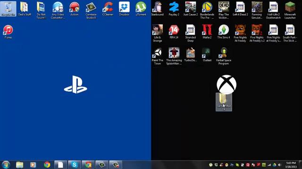Viewport: 302px width, 169px height.
Task: Select the CCleaner desktop shortcut
Action: 108,9
